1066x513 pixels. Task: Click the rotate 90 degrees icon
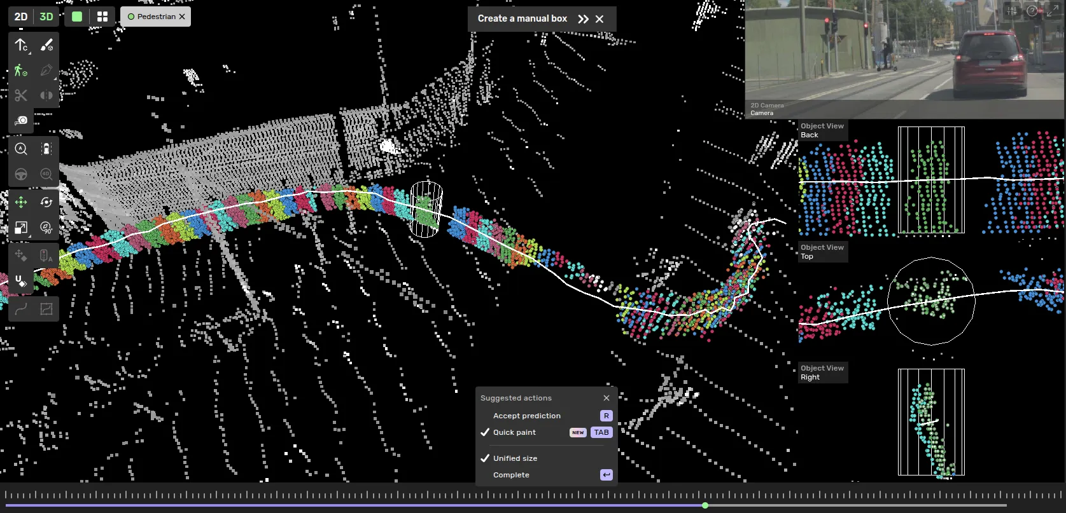tap(46, 228)
